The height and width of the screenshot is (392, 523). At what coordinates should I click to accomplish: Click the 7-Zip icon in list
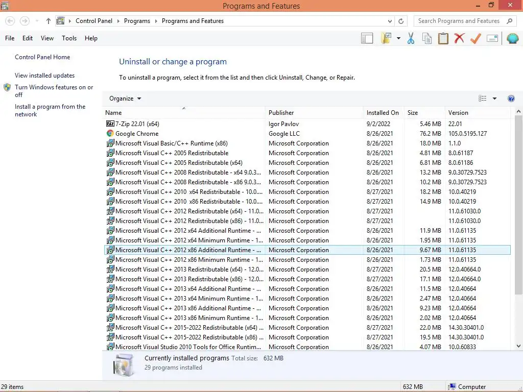tap(110, 124)
